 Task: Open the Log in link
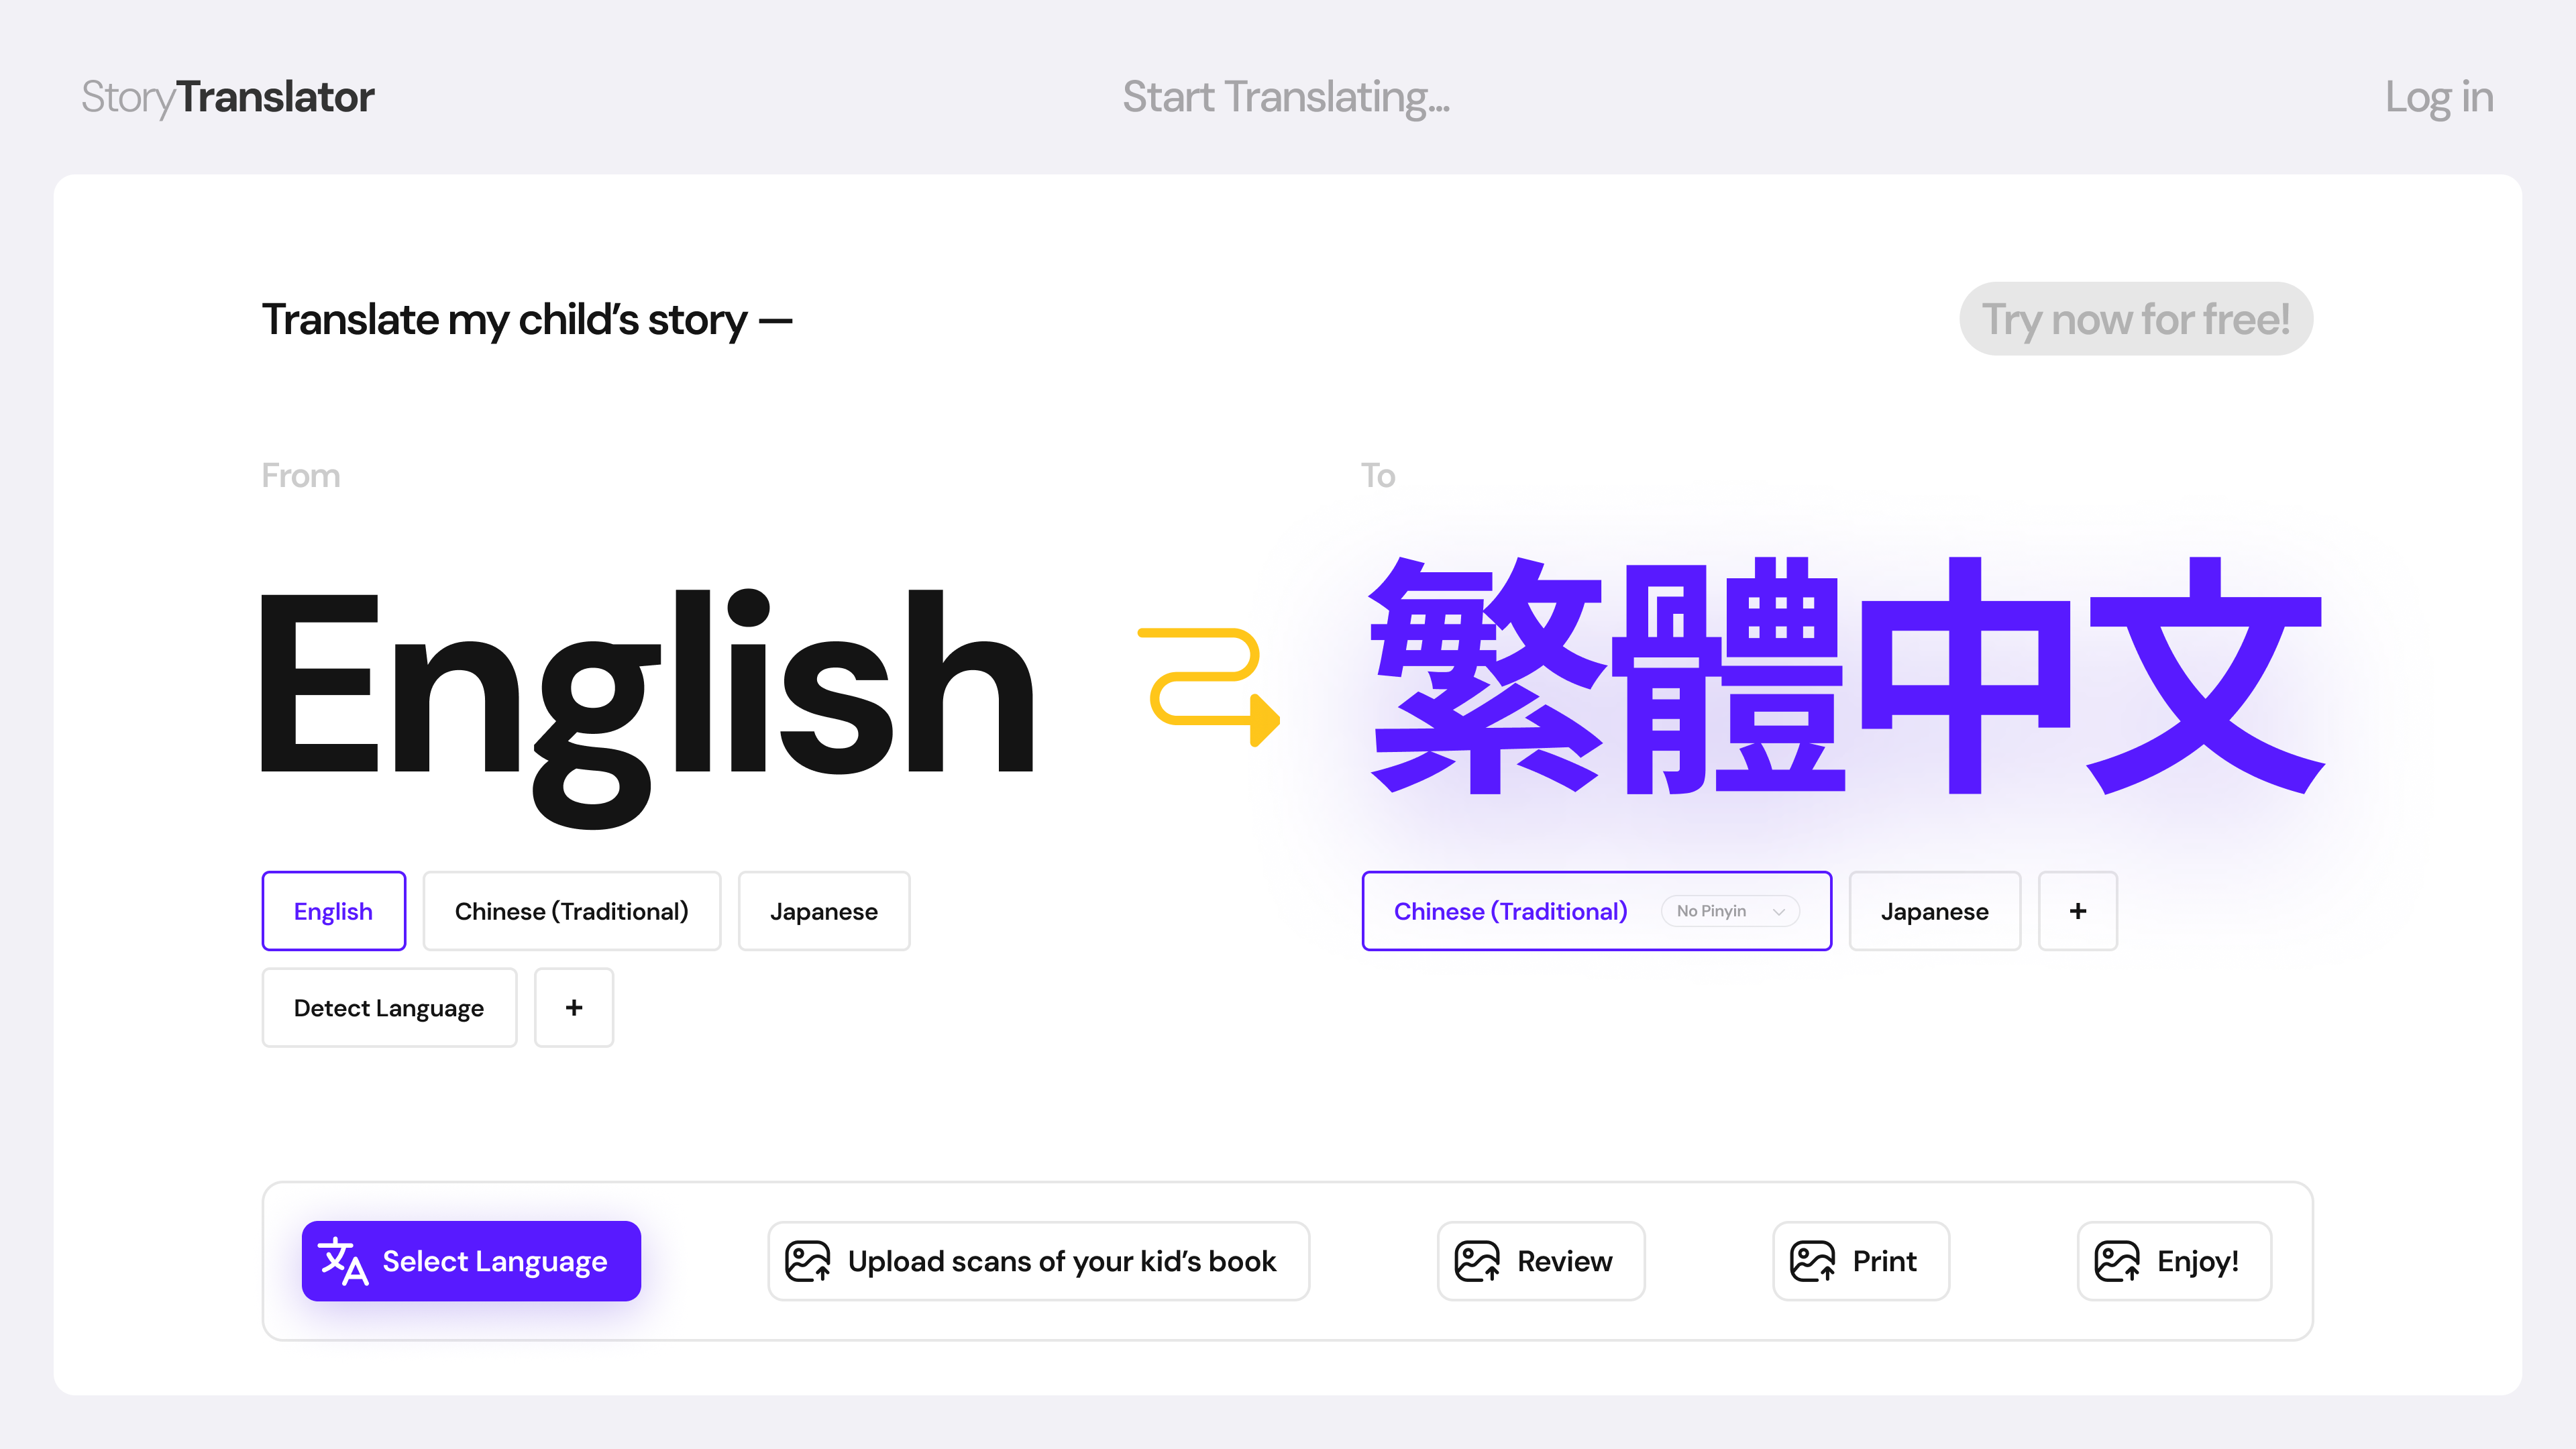(2439, 97)
